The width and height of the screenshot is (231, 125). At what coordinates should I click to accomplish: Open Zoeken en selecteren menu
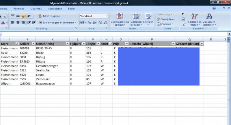(209, 19)
